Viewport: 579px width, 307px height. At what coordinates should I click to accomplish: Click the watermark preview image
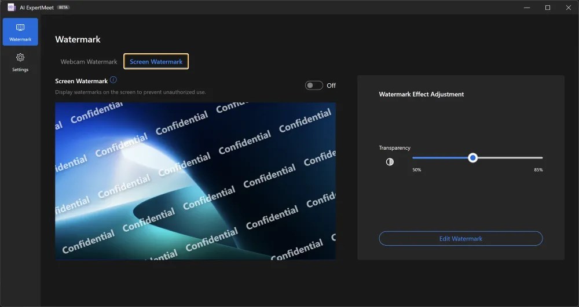195,181
